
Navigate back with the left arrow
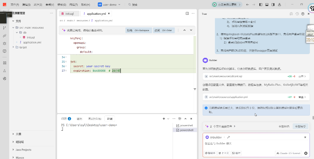[x=247, y=5]
